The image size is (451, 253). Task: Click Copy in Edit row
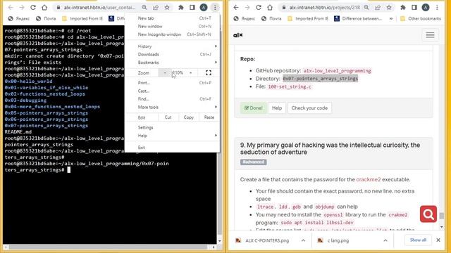pyautogui.click(x=188, y=117)
